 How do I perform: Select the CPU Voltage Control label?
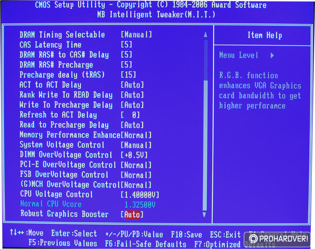56,194
